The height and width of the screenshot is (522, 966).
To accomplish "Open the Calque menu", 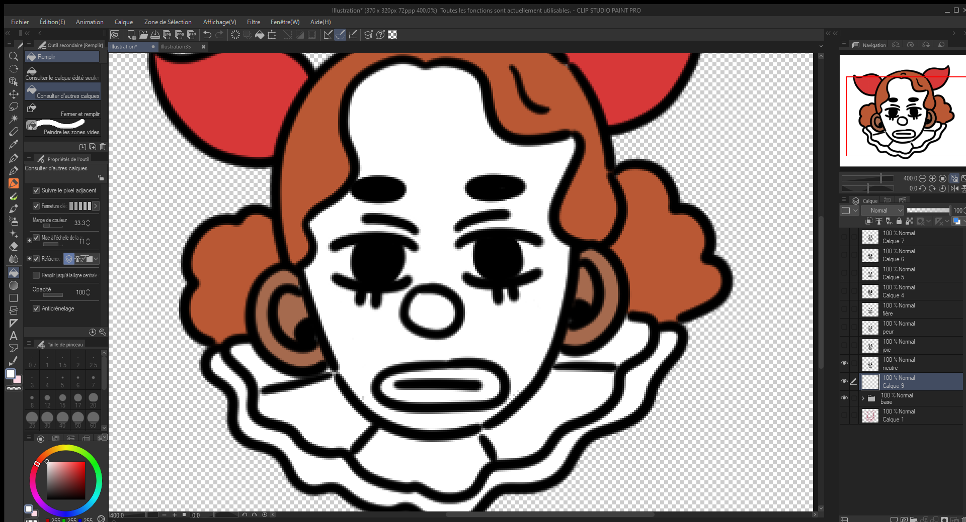I will pyautogui.click(x=124, y=22).
